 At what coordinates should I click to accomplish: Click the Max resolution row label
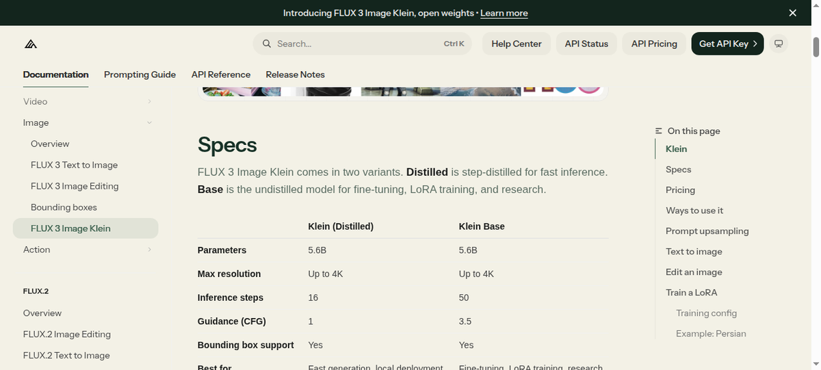pyautogui.click(x=229, y=274)
